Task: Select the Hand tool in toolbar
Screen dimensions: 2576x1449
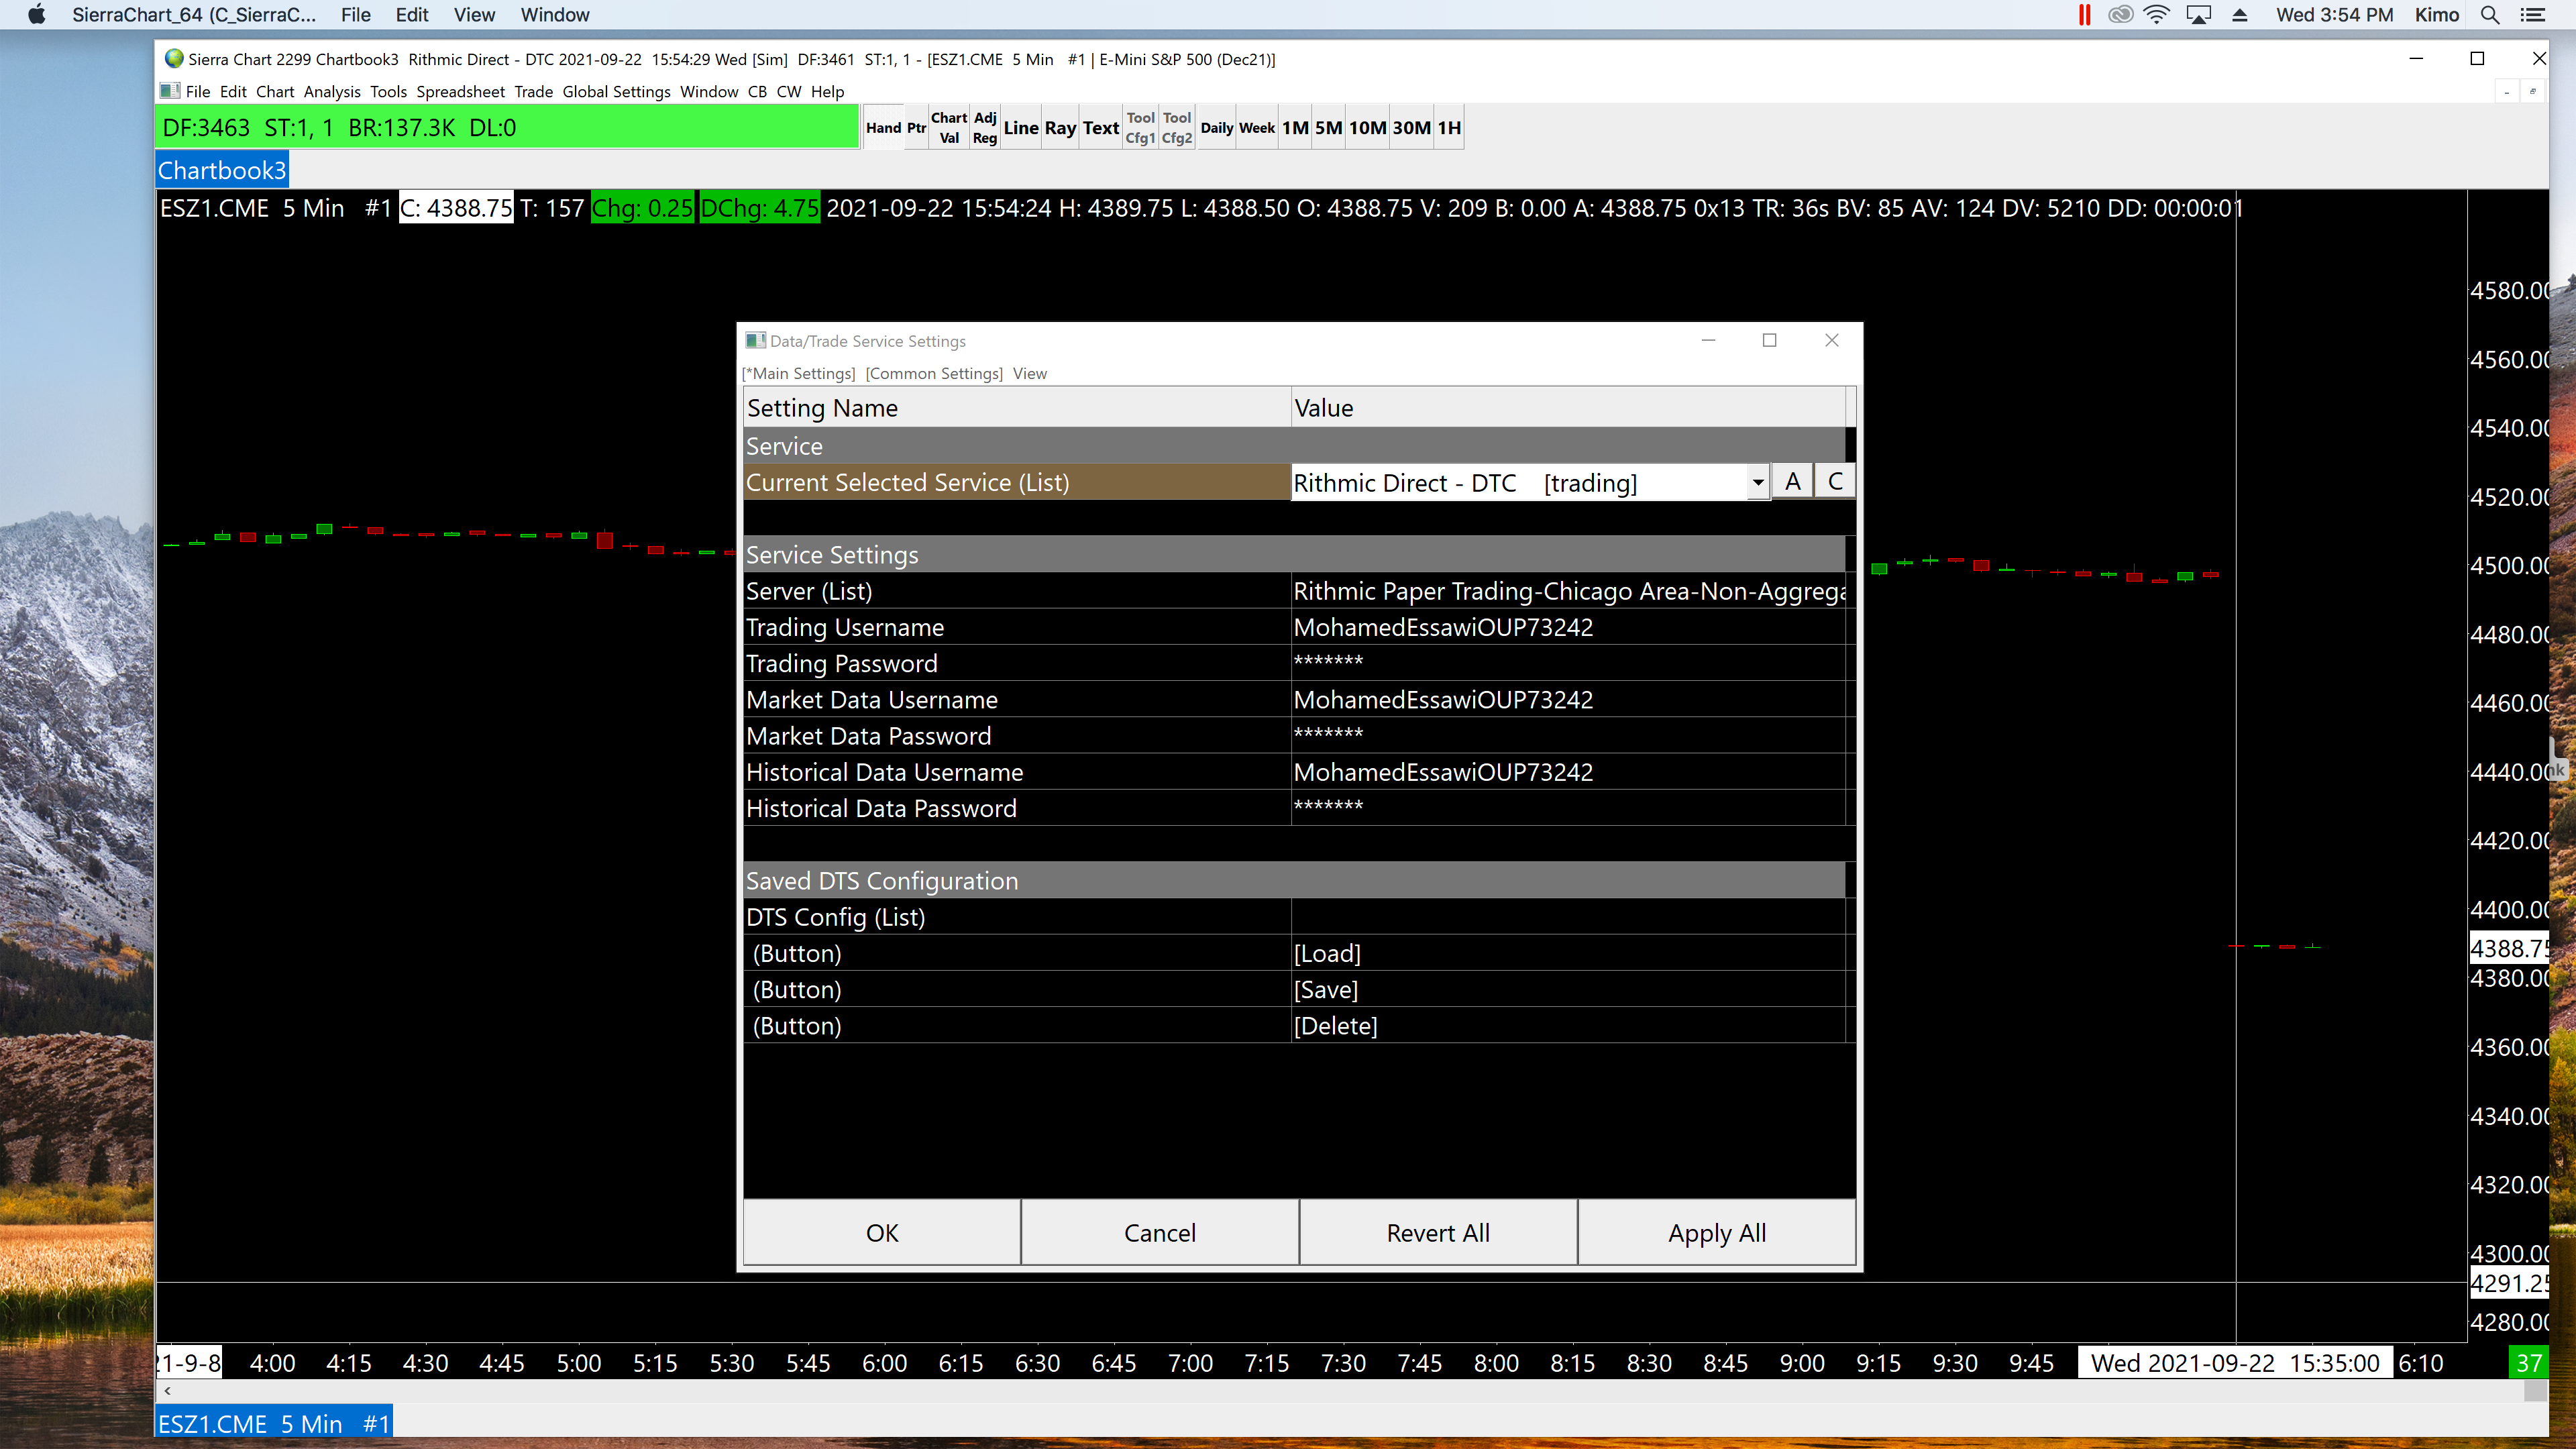Action: pyautogui.click(x=883, y=128)
